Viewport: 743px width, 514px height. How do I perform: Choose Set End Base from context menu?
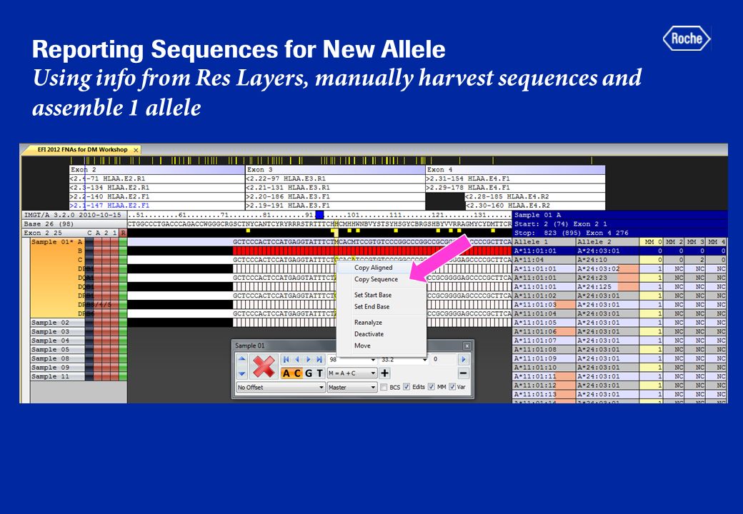coord(372,307)
